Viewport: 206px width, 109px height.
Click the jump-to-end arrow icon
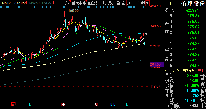[143, 3]
